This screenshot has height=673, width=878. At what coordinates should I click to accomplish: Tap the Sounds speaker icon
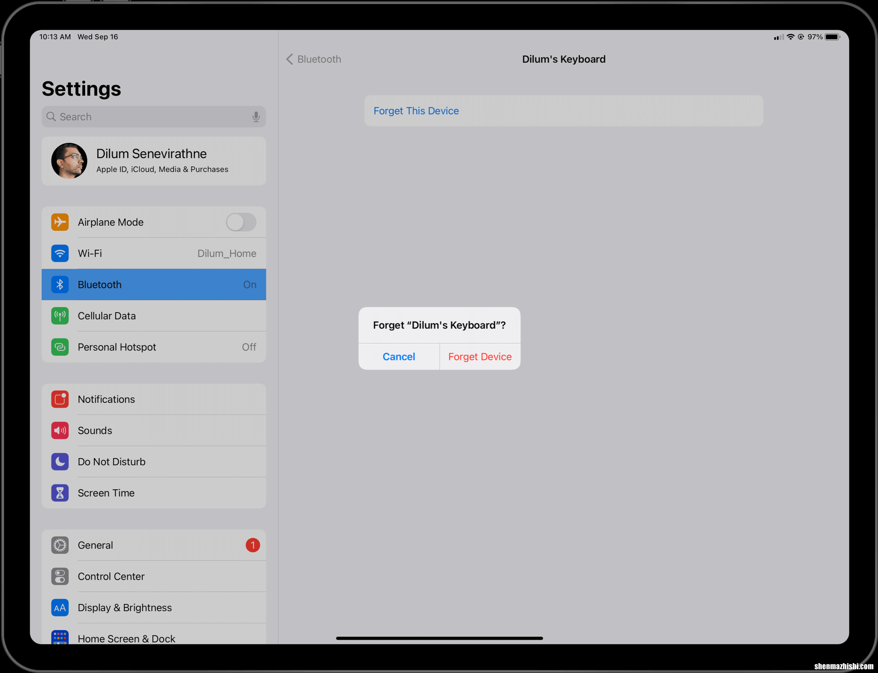[x=60, y=430]
